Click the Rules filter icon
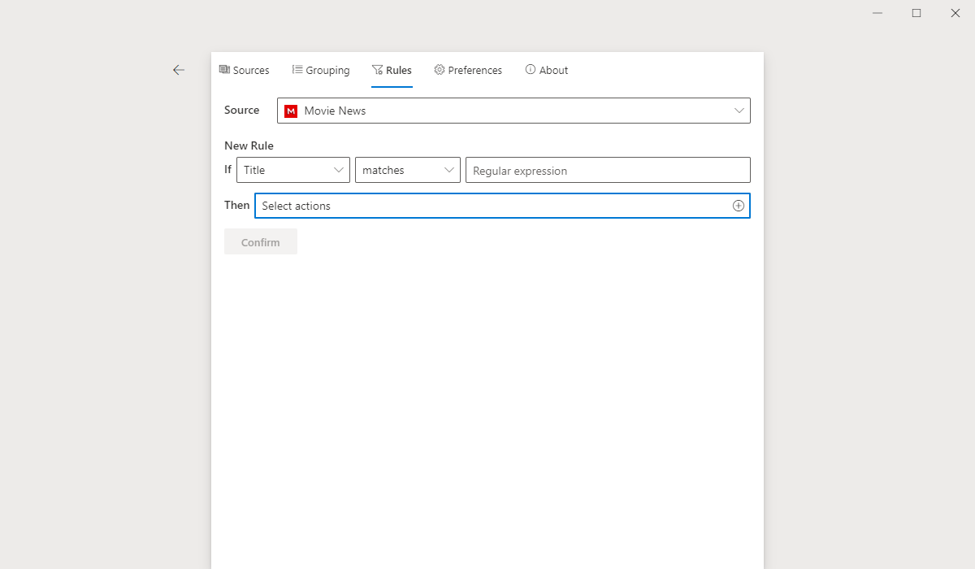This screenshot has width=975, height=569. pyautogui.click(x=377, y=70)
